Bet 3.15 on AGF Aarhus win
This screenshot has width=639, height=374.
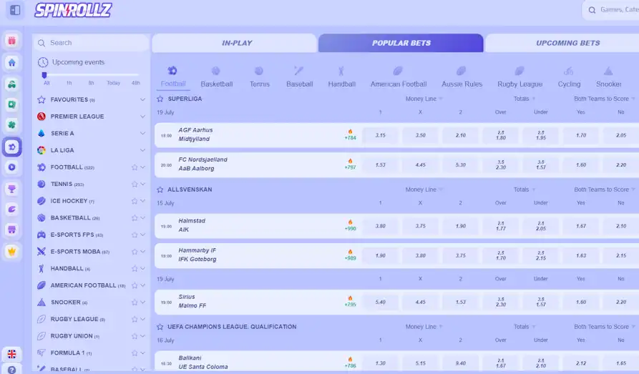[380, 135]
